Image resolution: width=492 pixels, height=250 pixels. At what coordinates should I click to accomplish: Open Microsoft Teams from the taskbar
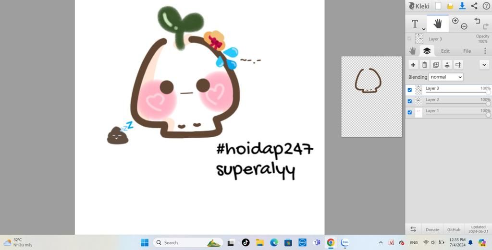[317, 242]
